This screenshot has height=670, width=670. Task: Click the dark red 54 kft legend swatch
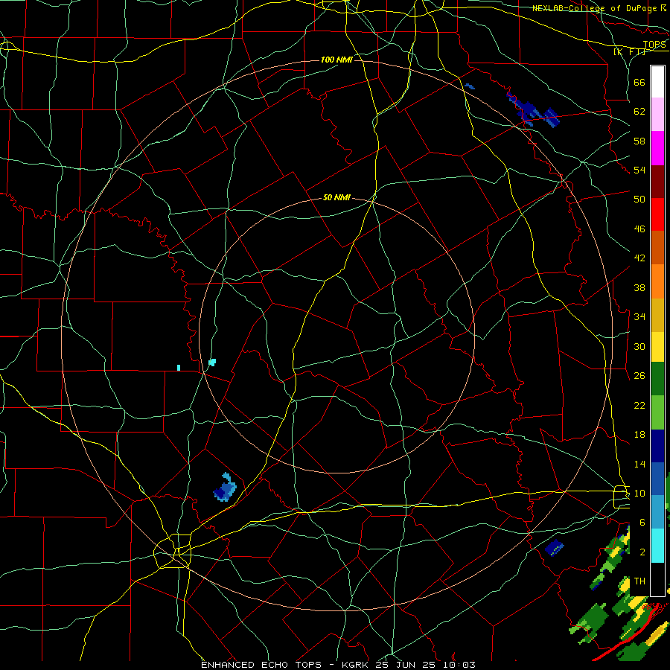(x=657, y=181)
